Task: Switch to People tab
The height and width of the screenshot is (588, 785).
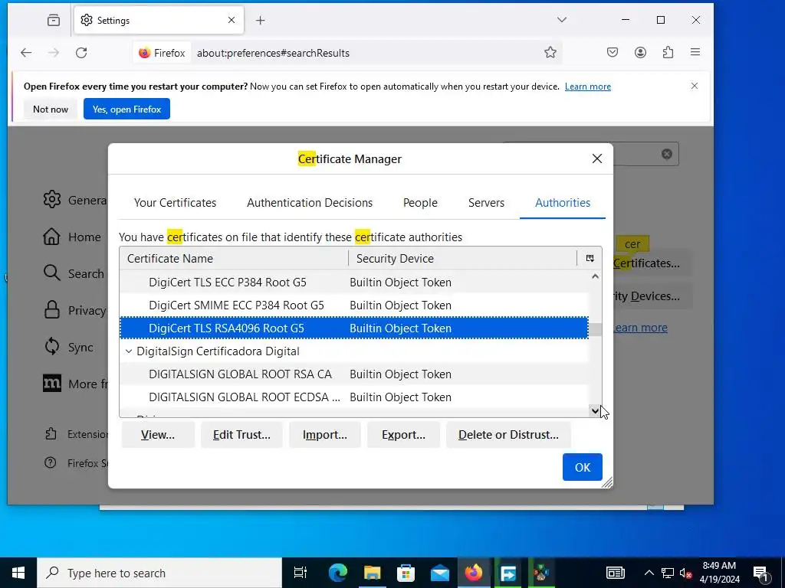Action: [420, 202]
